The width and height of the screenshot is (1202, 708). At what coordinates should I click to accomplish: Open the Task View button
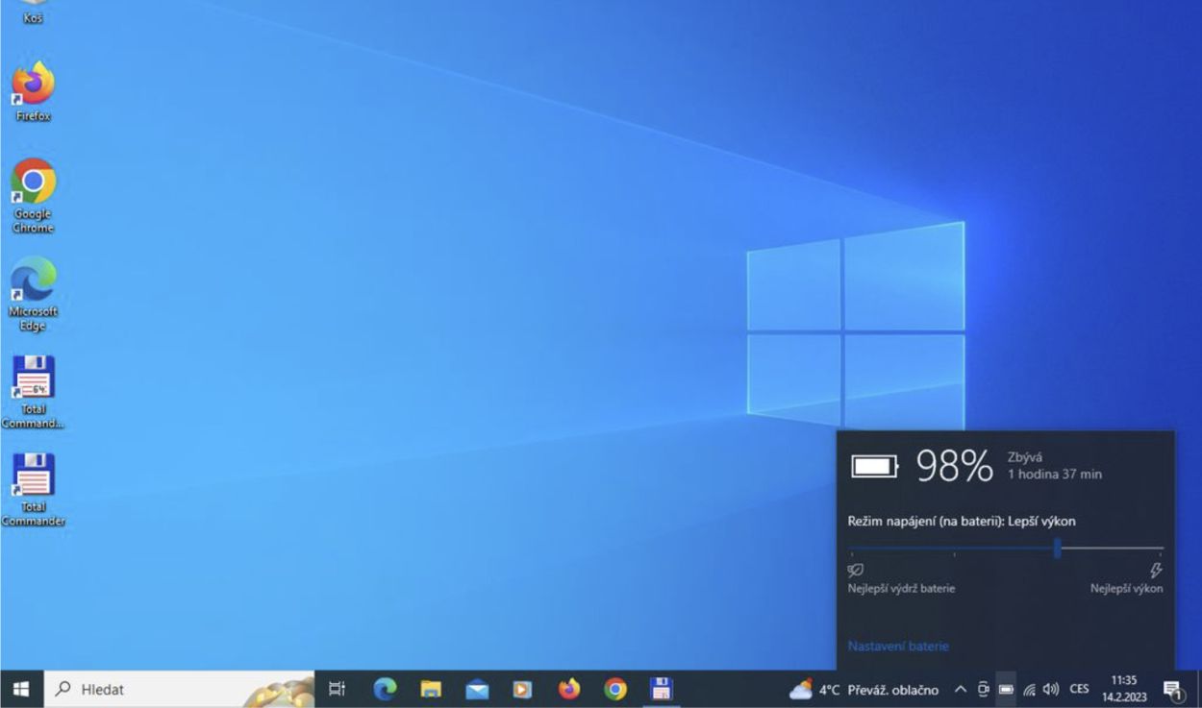(x=337, y=689)
